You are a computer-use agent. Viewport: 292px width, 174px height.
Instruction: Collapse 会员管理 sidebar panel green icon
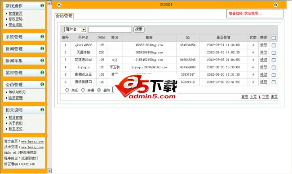tap(42, 84)
